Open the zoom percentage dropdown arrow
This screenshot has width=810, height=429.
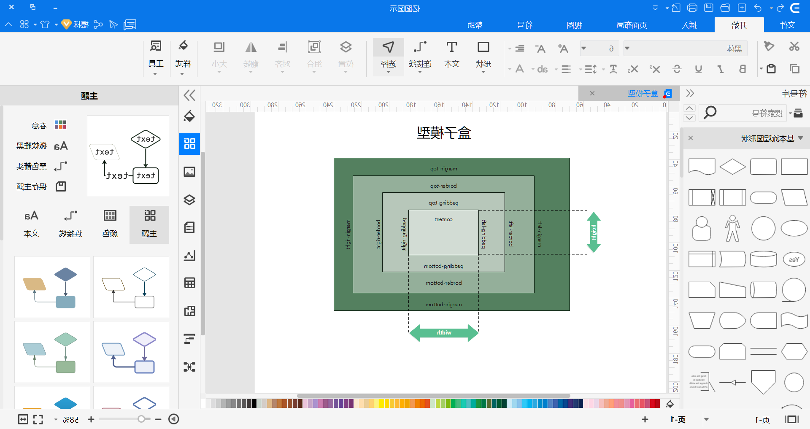(x=56, y=419)
